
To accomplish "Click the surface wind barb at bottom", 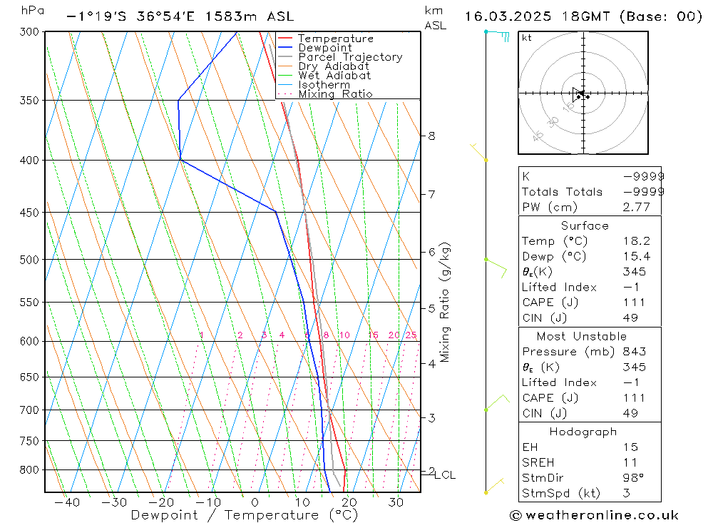I will 494,486.
